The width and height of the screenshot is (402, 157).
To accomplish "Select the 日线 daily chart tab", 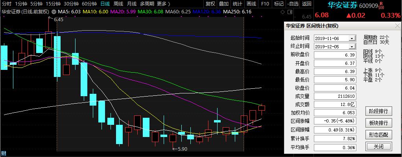I will (105, 4).
